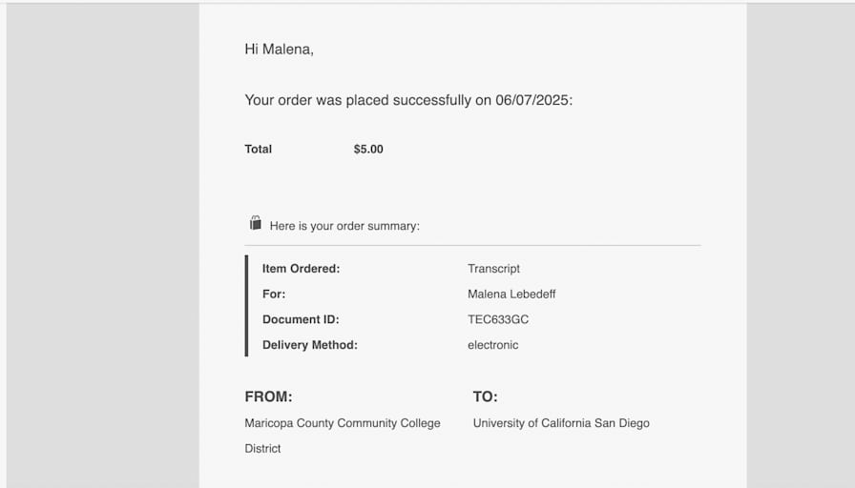
Task: Click the Delivery Method label
Action: coord(310,345)
